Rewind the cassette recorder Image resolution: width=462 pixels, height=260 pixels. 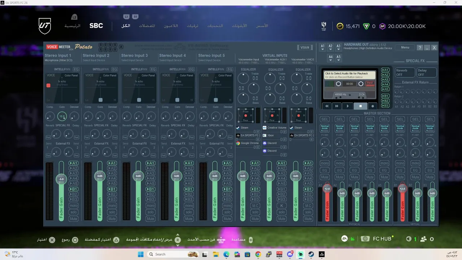click(x=327, y=106)
